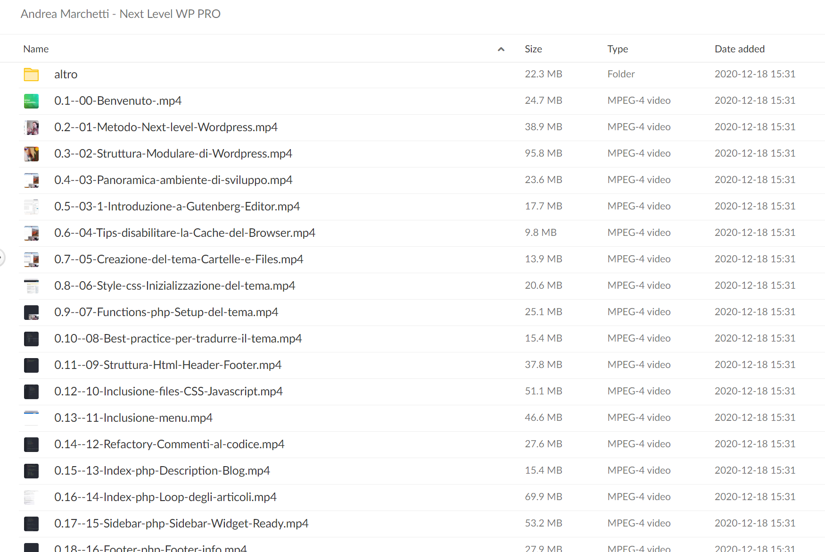The height and width of the screenshot is (552, 825).
Task: Toggle sort direction arrow in Name column
Action: [x=501, y=49]
